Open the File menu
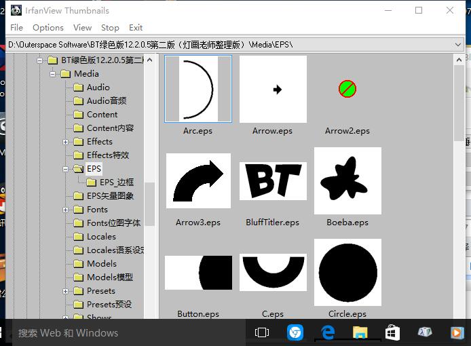Viewport: 471px width, 346px height. (17, 28)
